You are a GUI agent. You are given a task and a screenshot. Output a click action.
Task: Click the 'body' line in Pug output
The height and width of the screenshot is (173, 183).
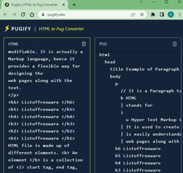tap(115, 77)
